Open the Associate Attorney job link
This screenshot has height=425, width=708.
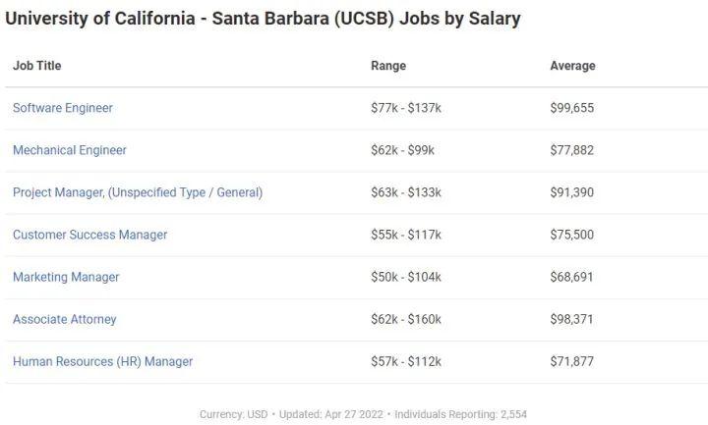pyautogui.click(x=65, y=319)
